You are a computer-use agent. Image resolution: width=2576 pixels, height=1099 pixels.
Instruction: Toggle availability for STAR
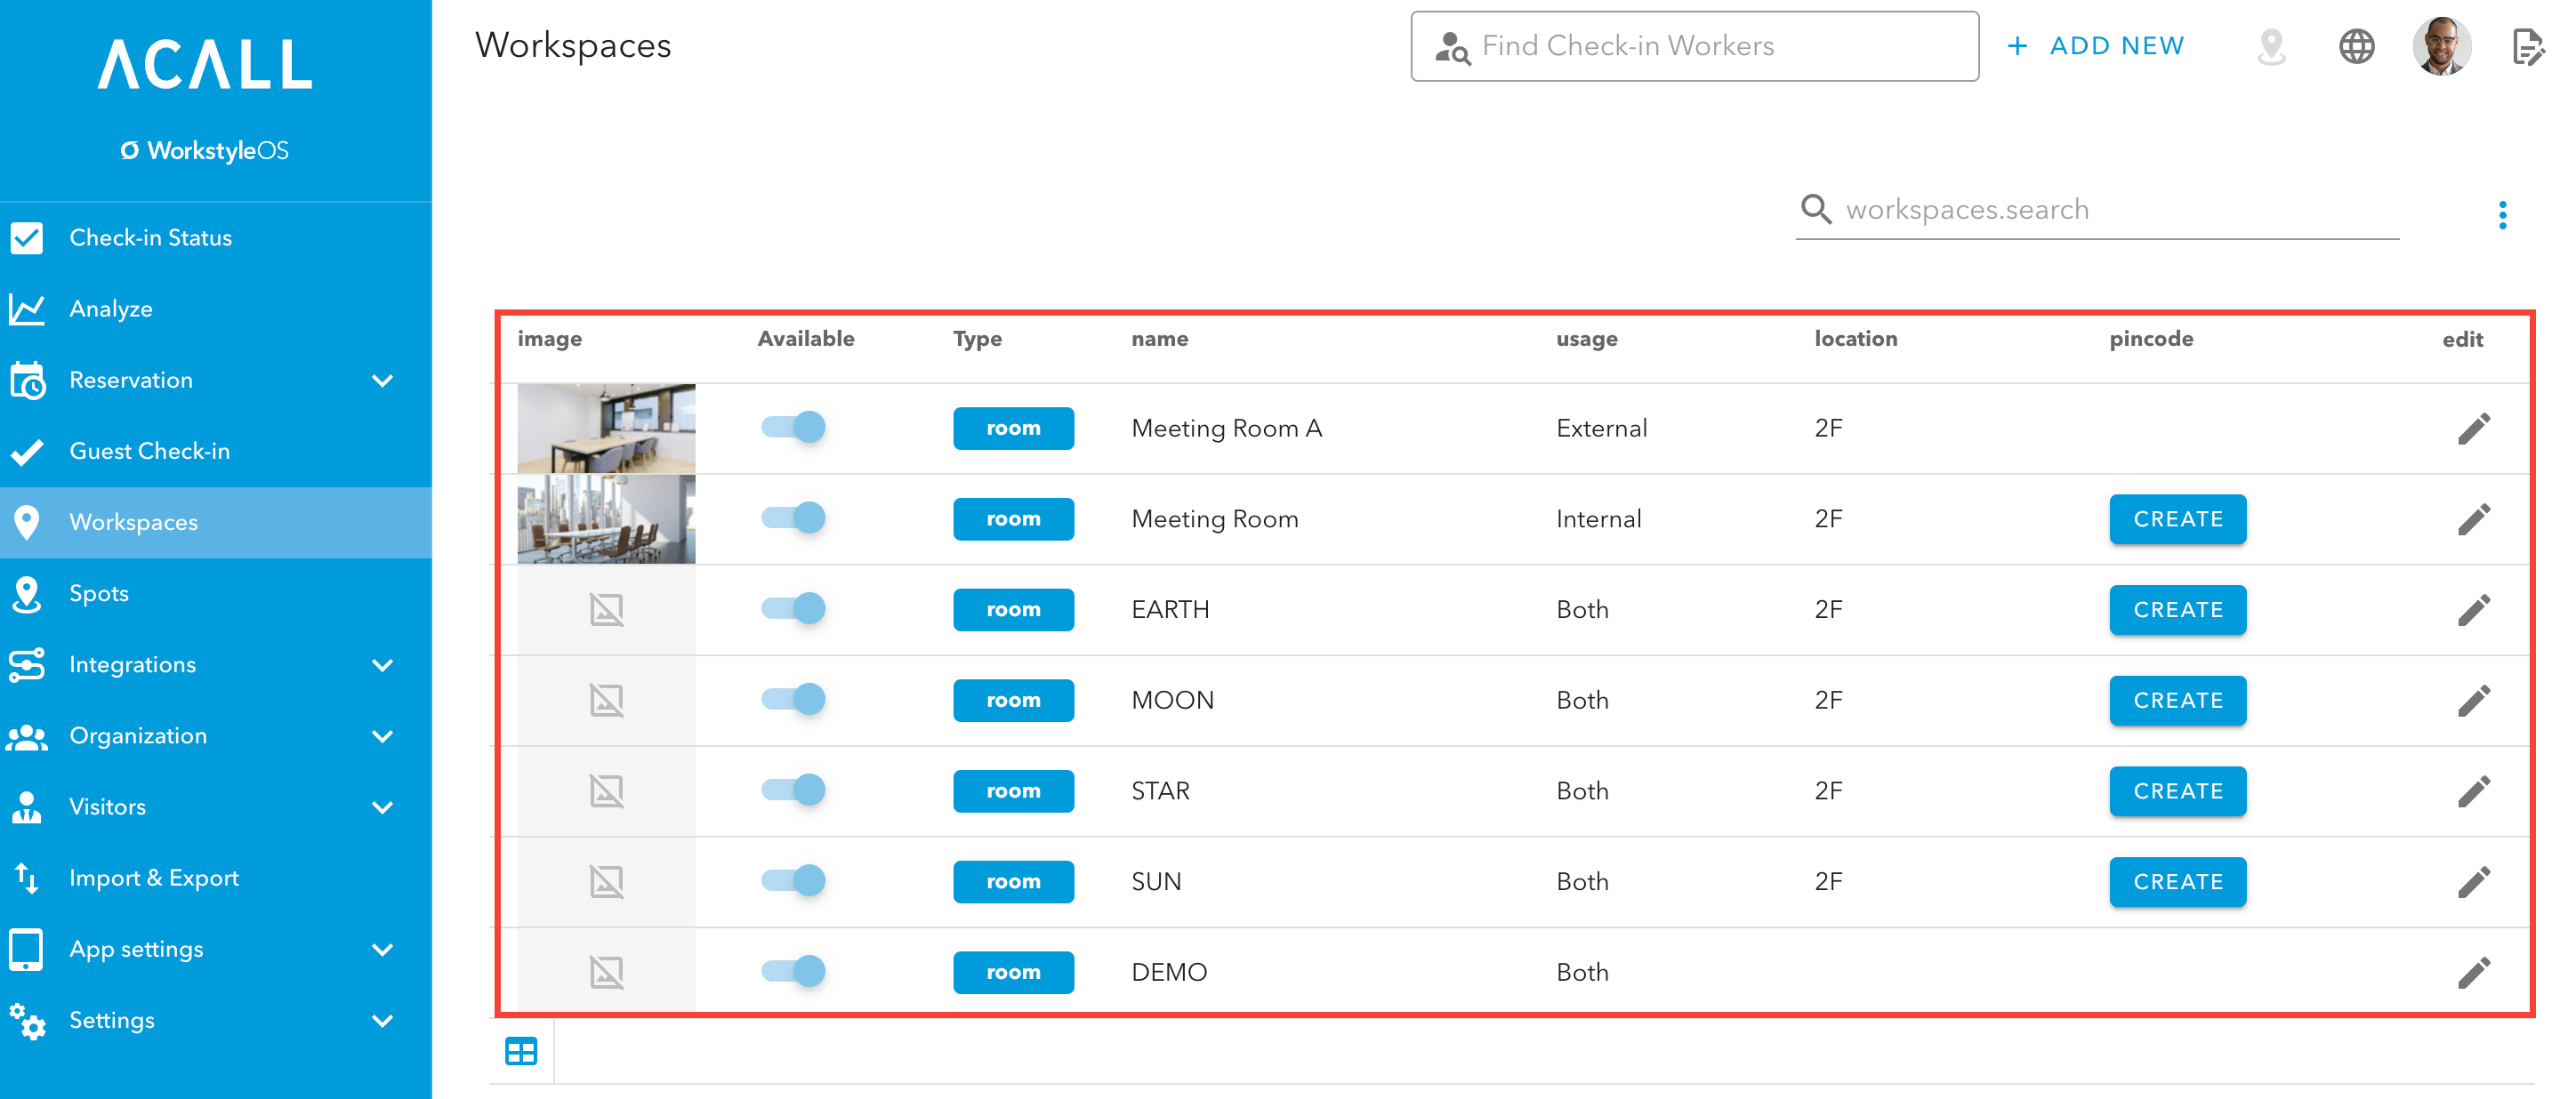[793, 790]
